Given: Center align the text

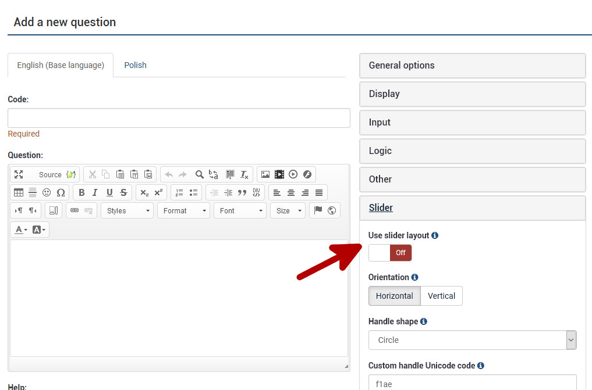Looking at the screenshot, I should point(291,192).
